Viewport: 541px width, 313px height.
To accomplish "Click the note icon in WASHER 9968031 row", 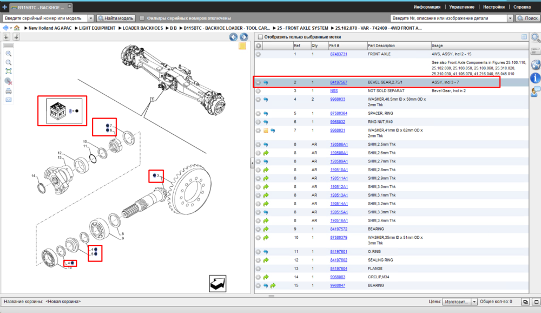I will (266, 131).
